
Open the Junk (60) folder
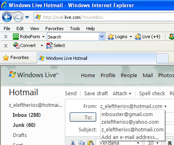point(24,125)
